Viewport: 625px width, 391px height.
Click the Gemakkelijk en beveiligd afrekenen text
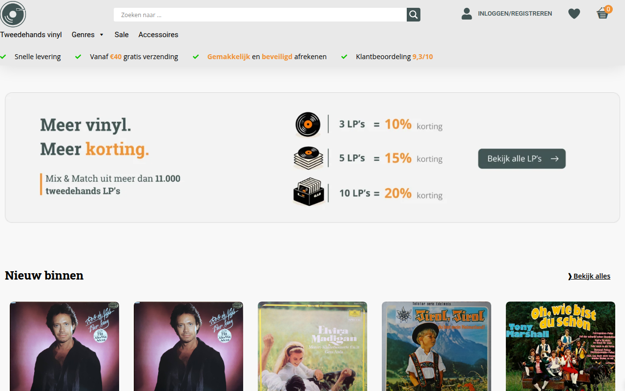(x=267, y=57)
